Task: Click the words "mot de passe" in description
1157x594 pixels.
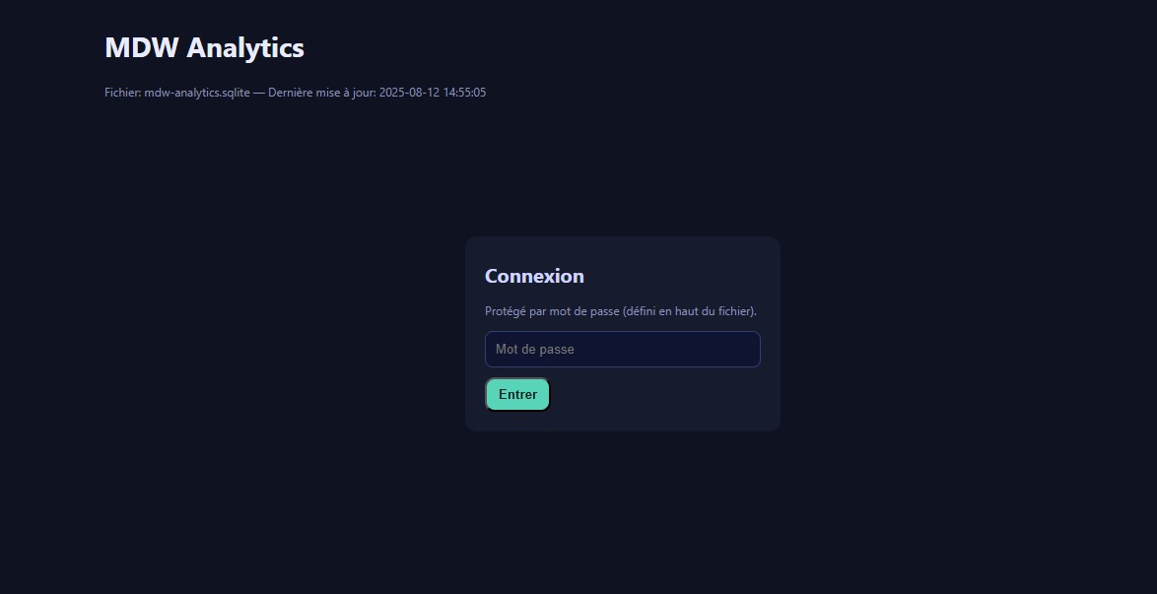Action: coord(586,311)
